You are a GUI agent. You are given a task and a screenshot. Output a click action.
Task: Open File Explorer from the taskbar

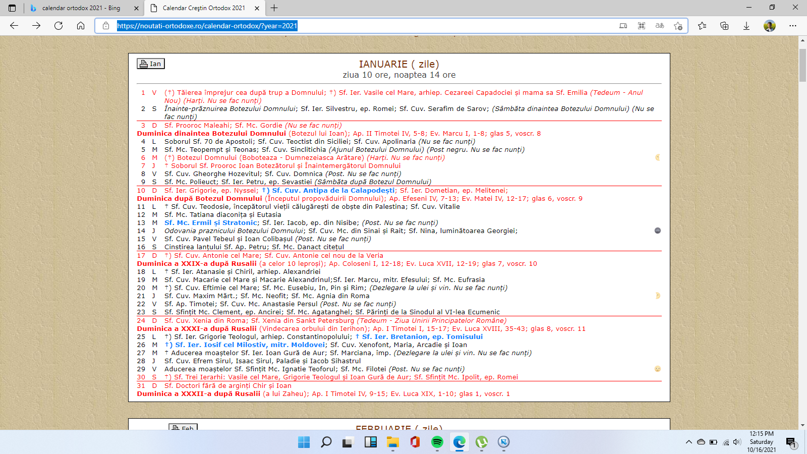pos(392,442)
